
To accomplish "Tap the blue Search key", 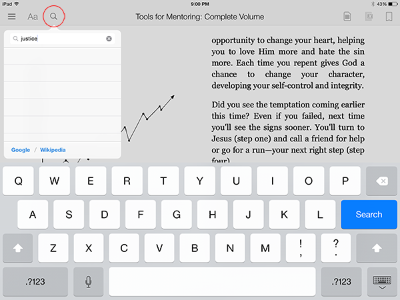I will point(369,215).
